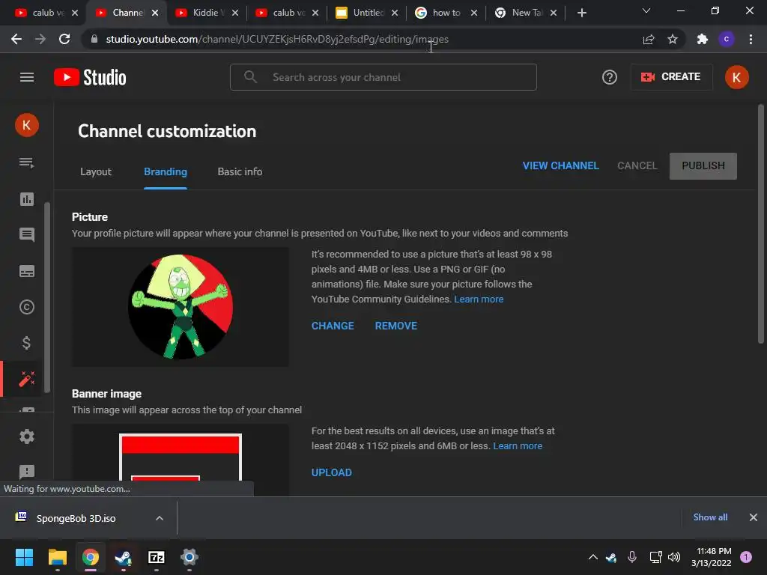Open Chrome three-dot menu
Image resolution: width=767 pixels, height=575 pixels.
click(x=751, y=39)
